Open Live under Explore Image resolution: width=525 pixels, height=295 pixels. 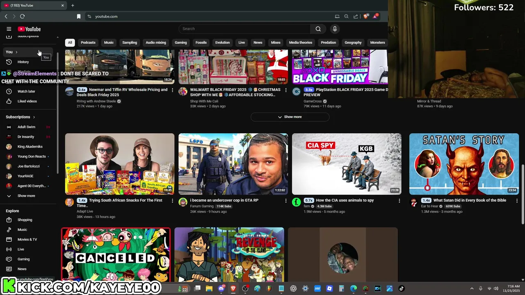click(x=29, y=250)
